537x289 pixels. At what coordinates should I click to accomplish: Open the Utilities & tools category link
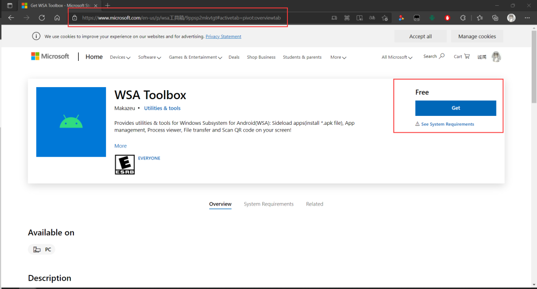pos(162,108)
